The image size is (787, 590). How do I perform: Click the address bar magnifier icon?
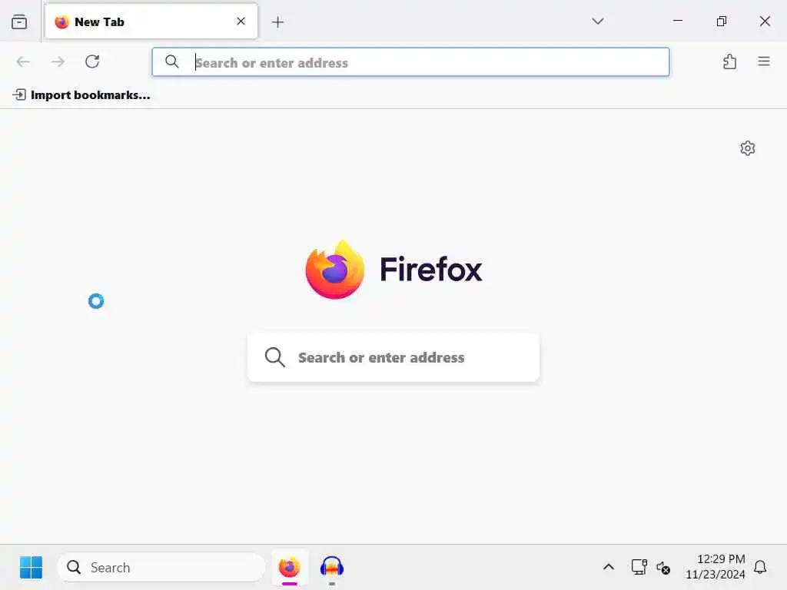pyautogui.click(x=171, y=61)
